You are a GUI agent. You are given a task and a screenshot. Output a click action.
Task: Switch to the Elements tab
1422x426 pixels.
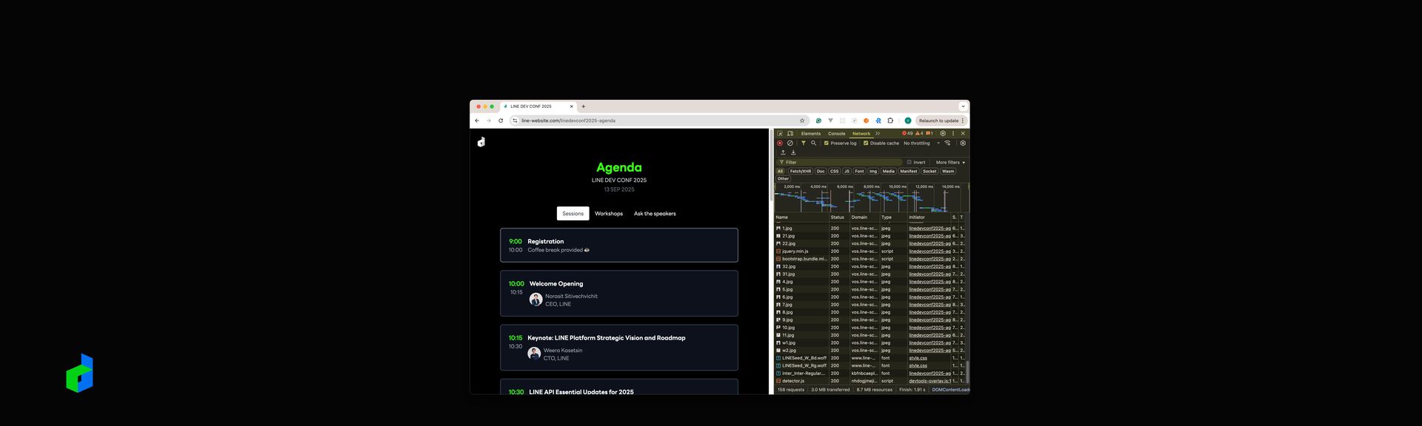[811, 134]
